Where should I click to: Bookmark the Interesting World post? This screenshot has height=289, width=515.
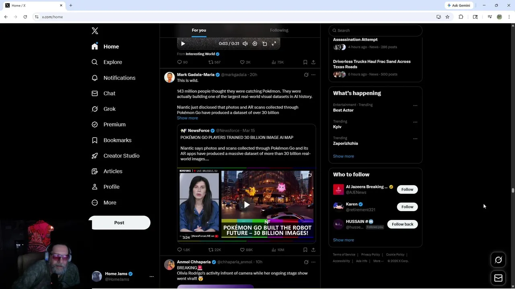(x=305, y=62)
